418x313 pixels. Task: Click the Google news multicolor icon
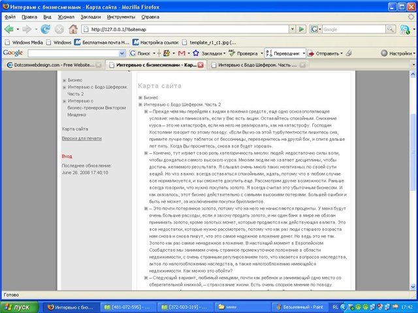point(167,53)
